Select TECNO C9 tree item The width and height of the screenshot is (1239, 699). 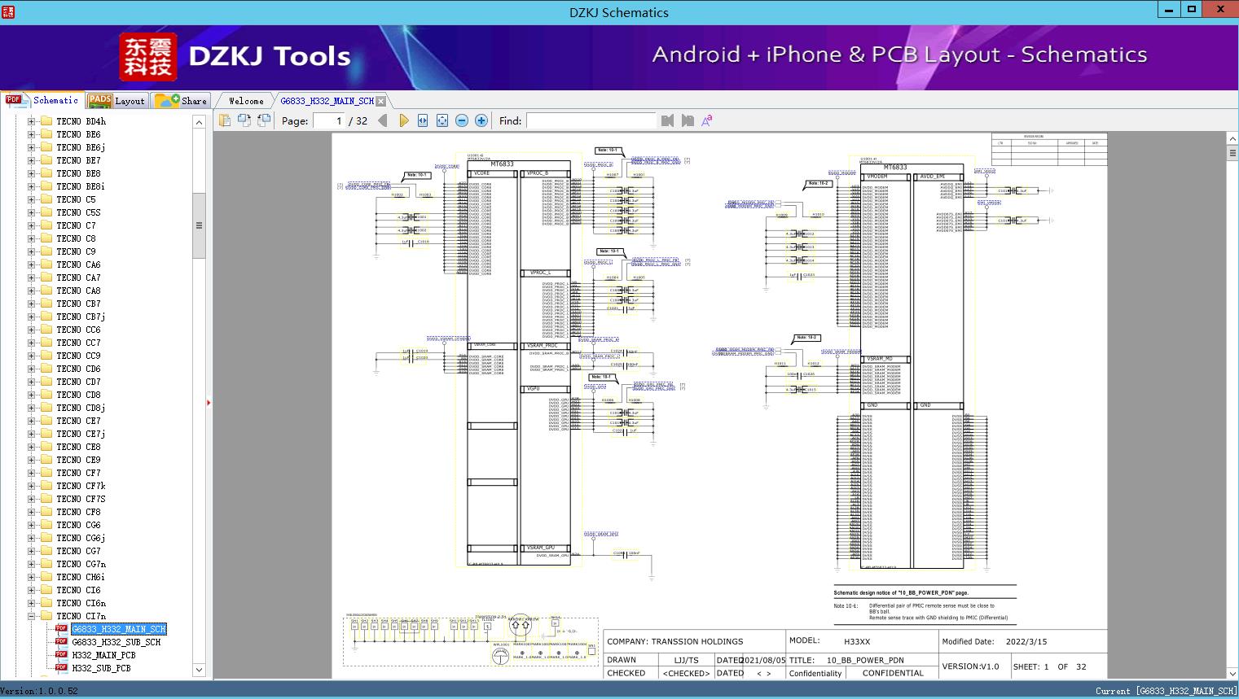point(76,251)
